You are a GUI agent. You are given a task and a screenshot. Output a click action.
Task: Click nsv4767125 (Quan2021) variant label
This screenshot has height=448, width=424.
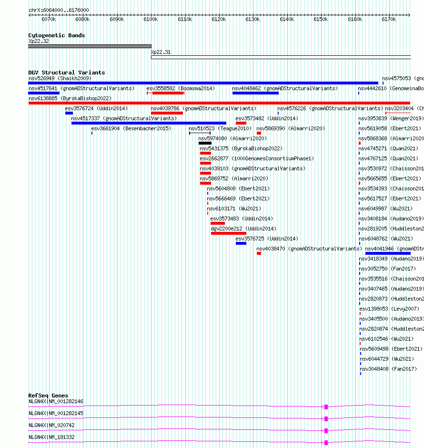pos(388,158)
